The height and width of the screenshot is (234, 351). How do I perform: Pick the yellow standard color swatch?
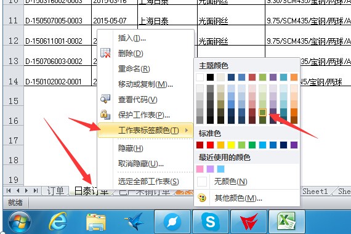[x=232, y=145]
